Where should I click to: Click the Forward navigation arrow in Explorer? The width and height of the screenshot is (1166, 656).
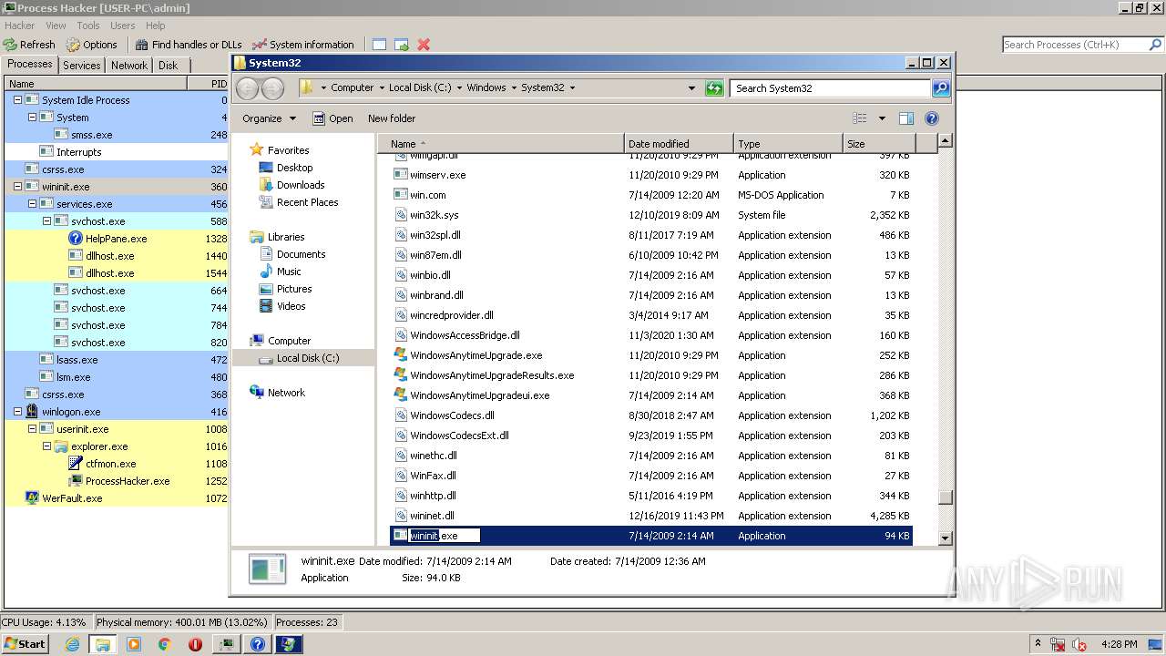(x=272, y=88)
